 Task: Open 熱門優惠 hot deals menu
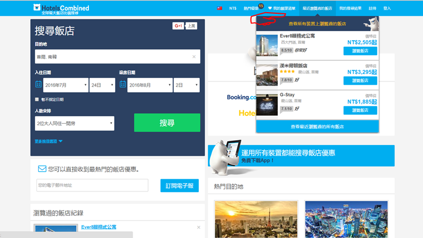tap(251, 8)
